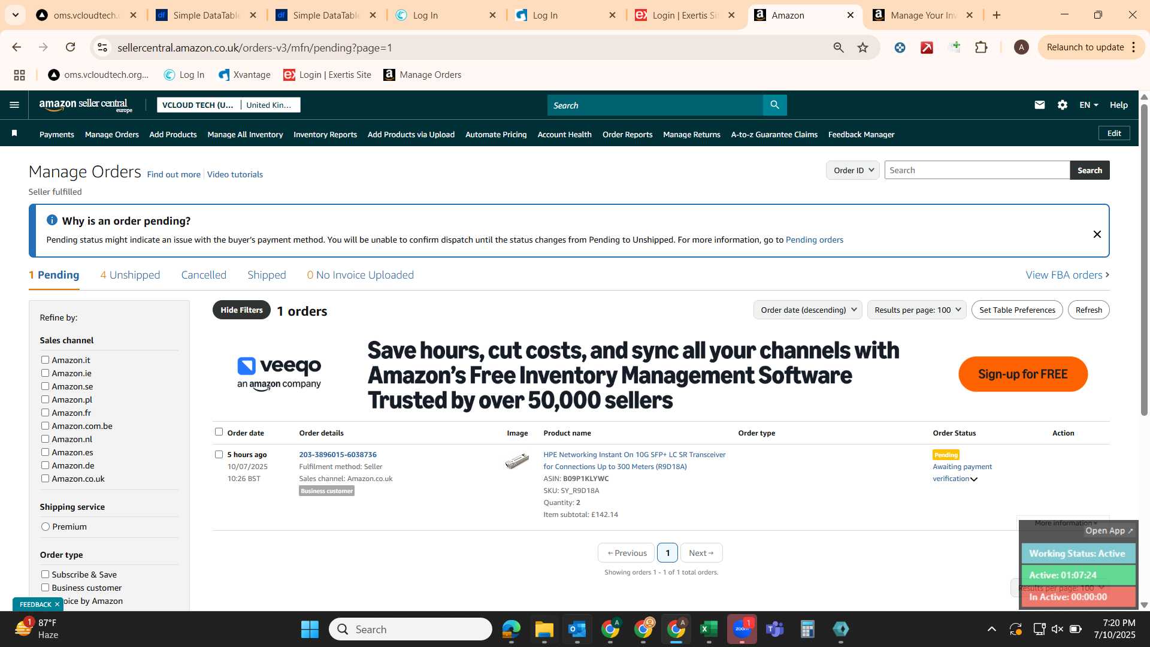
Task: Open Outlook from taskbar
Action: (x=577, y=629)
